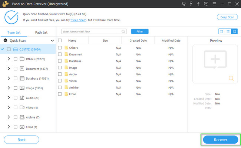Tick the Video row checkbox in file list
This screenshot has width=241, height=148.
[60, 81]
